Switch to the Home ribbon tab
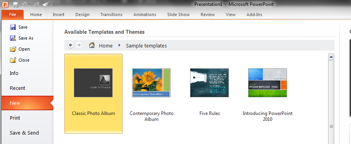Screen dimensions: 351x144 click(x=36, y=15)
